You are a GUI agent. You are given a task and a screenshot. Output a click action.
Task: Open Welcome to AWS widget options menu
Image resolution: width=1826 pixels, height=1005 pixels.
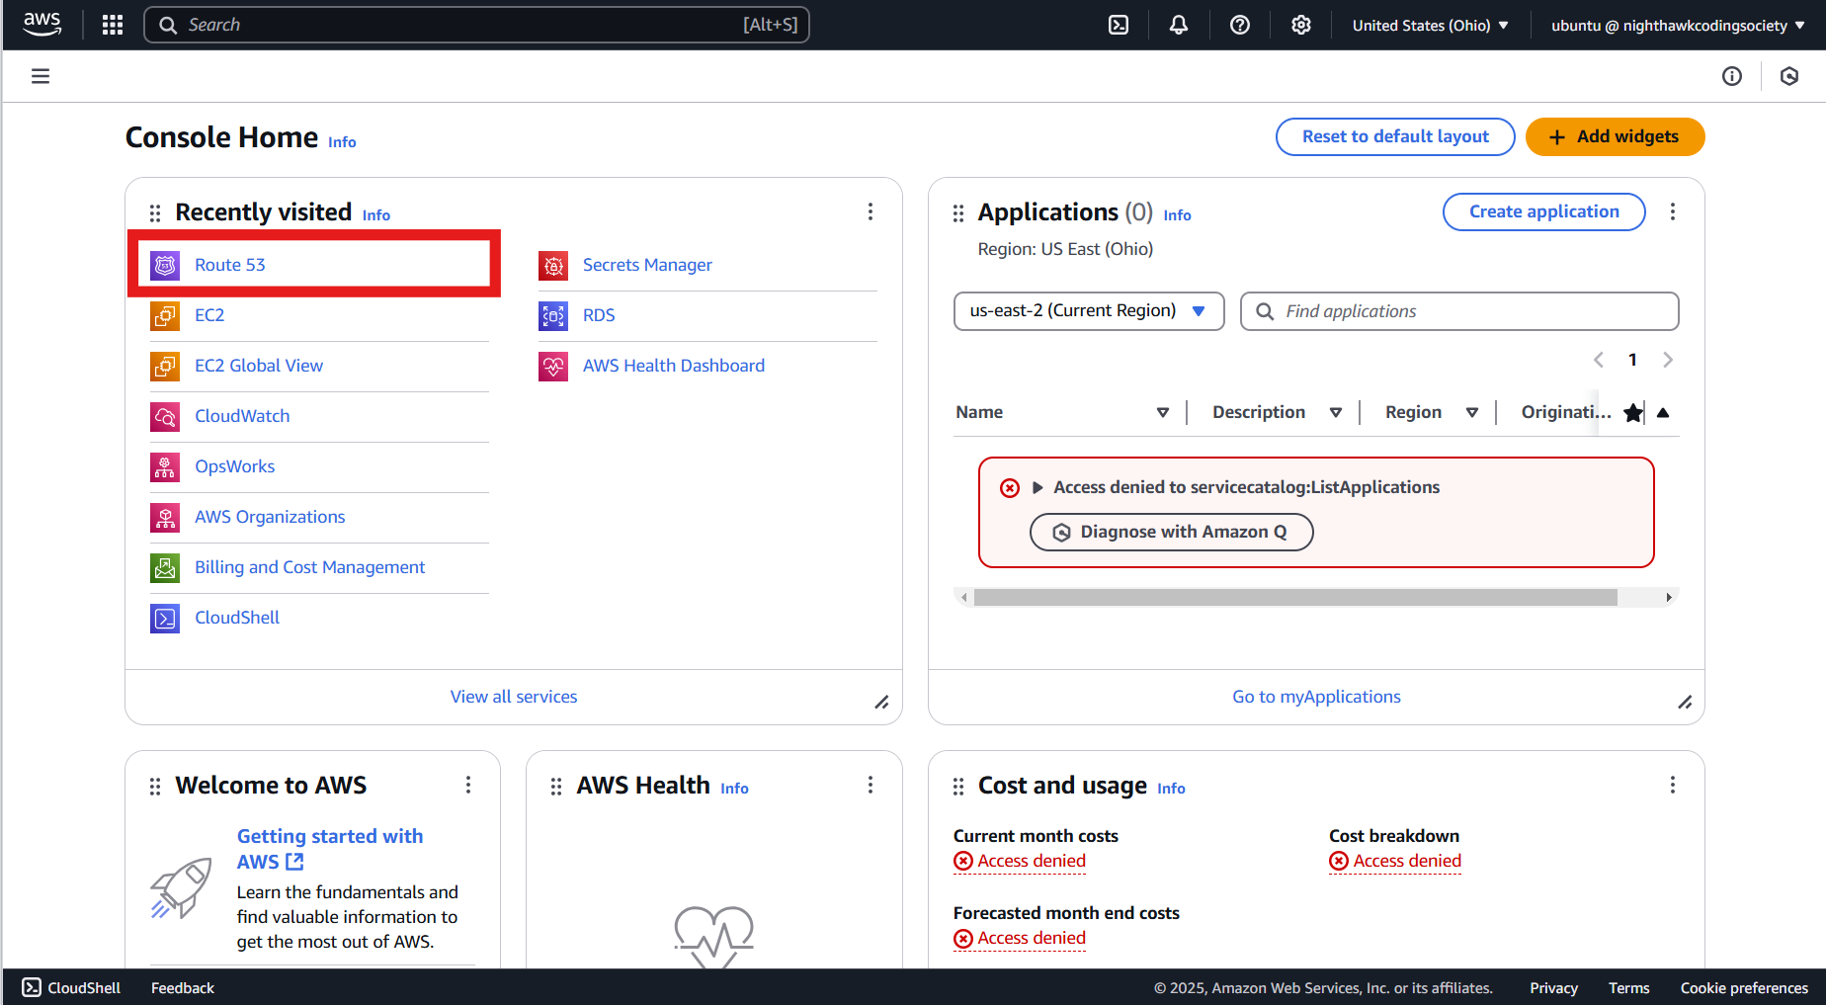(x=468, y=785)
